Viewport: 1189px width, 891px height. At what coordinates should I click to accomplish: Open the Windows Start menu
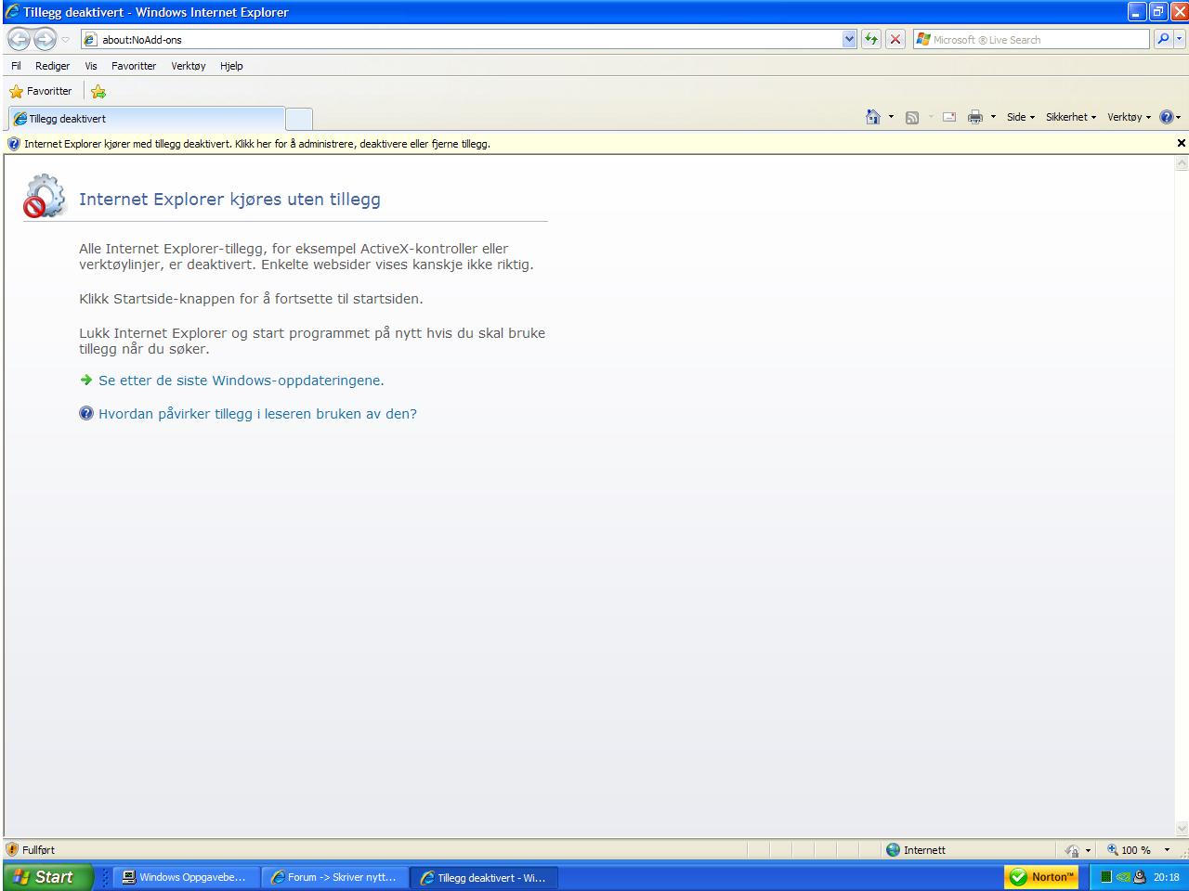pos(46,877)
